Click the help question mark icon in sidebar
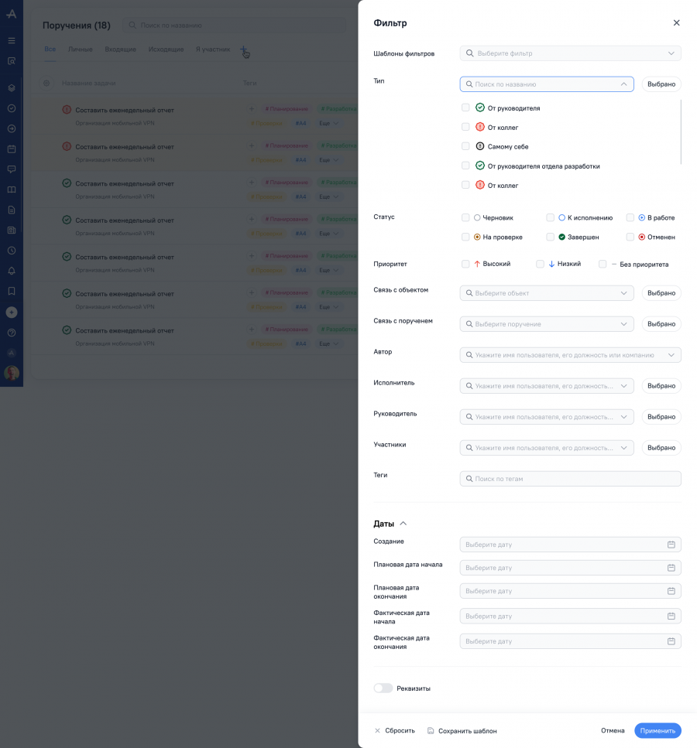This screenshot has width=697, height=748. point(12,333)
